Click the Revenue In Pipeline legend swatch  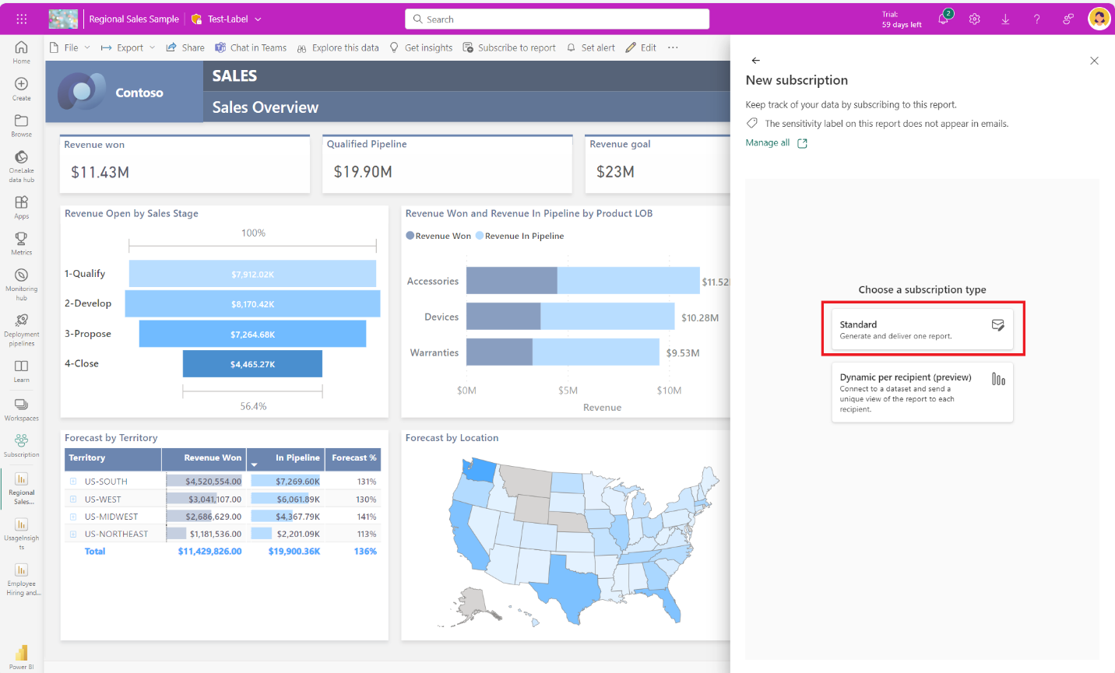coord(480,236)
